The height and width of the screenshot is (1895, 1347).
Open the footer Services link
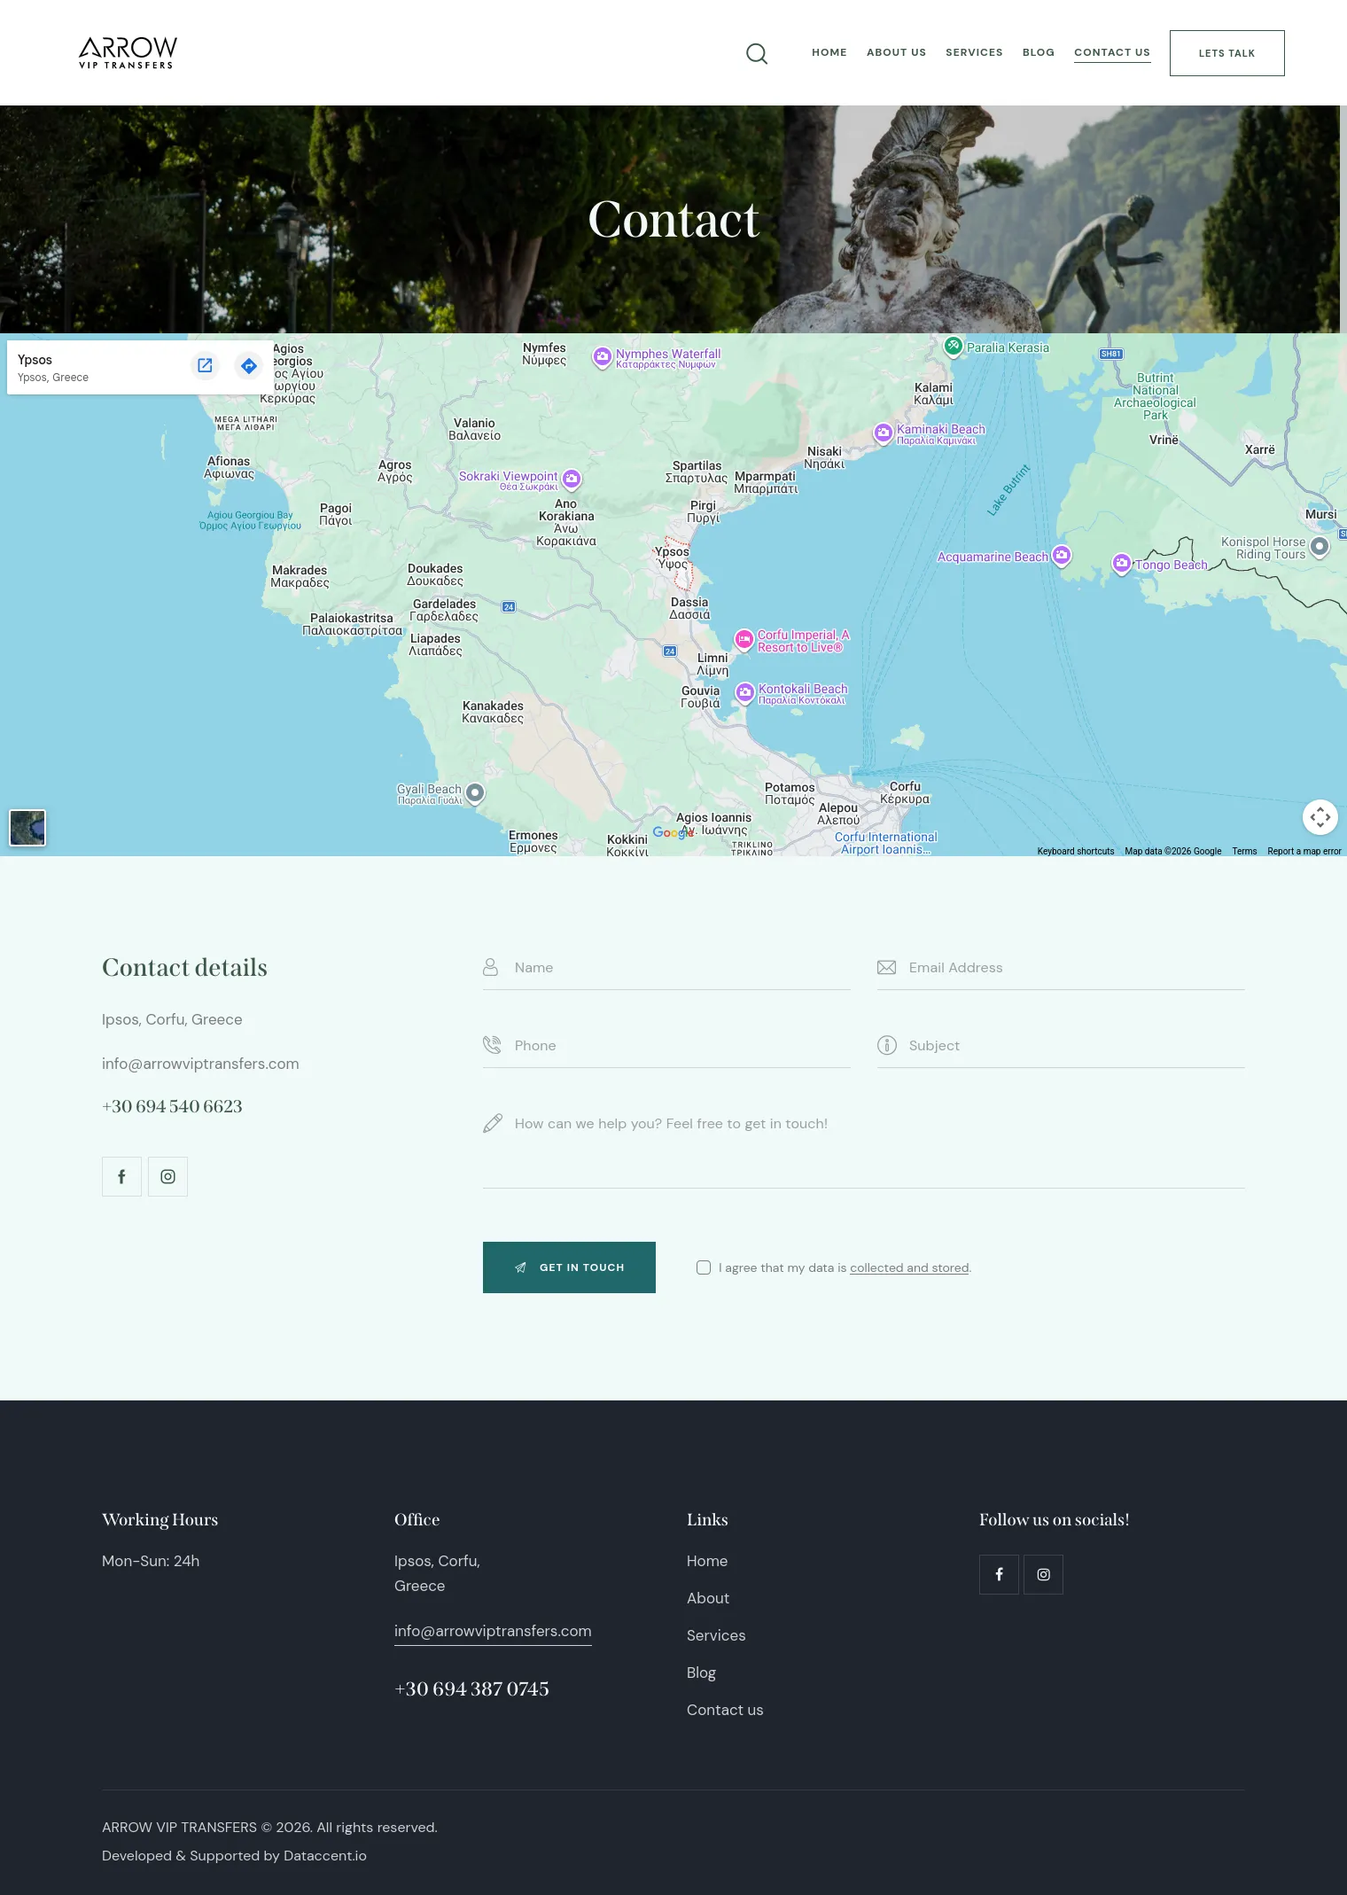coord(716,1635)
